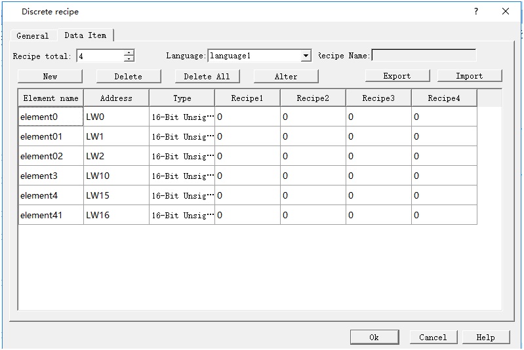Click the Type cell for element01
Screen dimensions: 524x350
pyautogui.click(x=182, y=136)
